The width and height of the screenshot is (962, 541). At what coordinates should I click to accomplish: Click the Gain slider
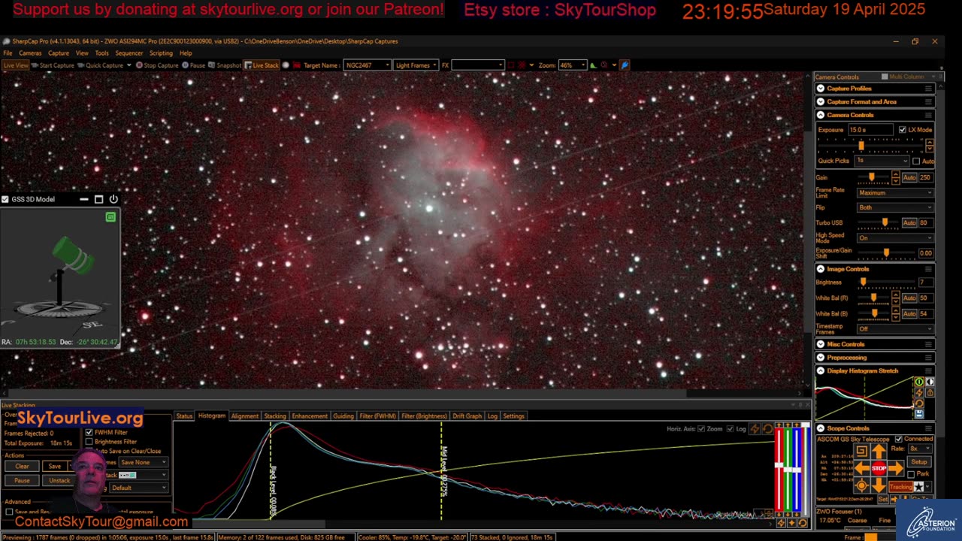pyautogui.click(x=873, y=177)
